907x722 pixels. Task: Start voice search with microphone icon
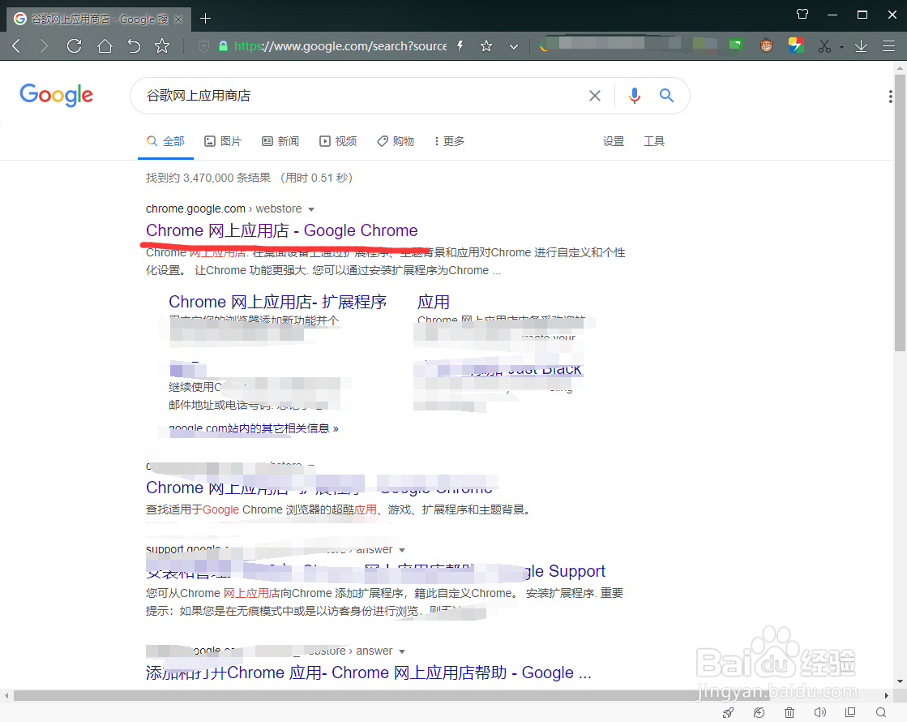pyautogui.click(x=635, y=96)
